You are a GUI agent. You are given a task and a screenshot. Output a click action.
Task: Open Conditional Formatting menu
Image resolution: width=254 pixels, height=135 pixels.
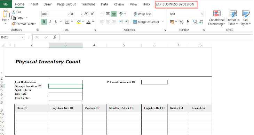[216, 18]
